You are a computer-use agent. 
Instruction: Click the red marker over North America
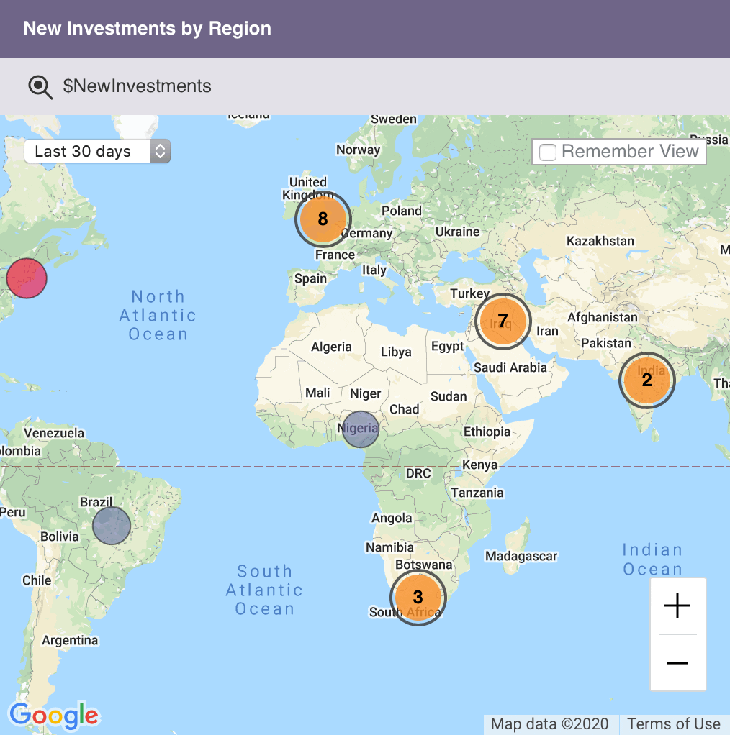point(27,278)
